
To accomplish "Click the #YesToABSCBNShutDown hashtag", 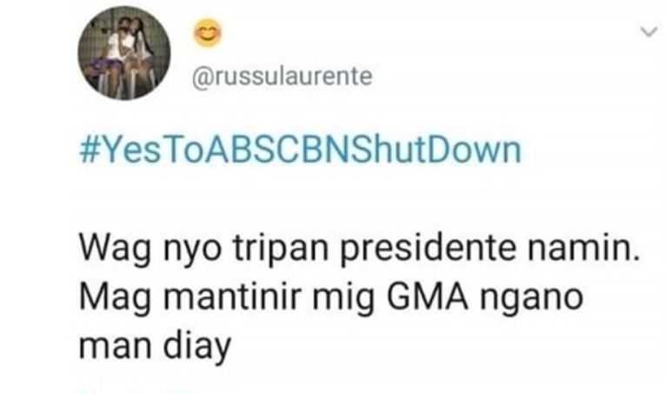I will [300, 150].
